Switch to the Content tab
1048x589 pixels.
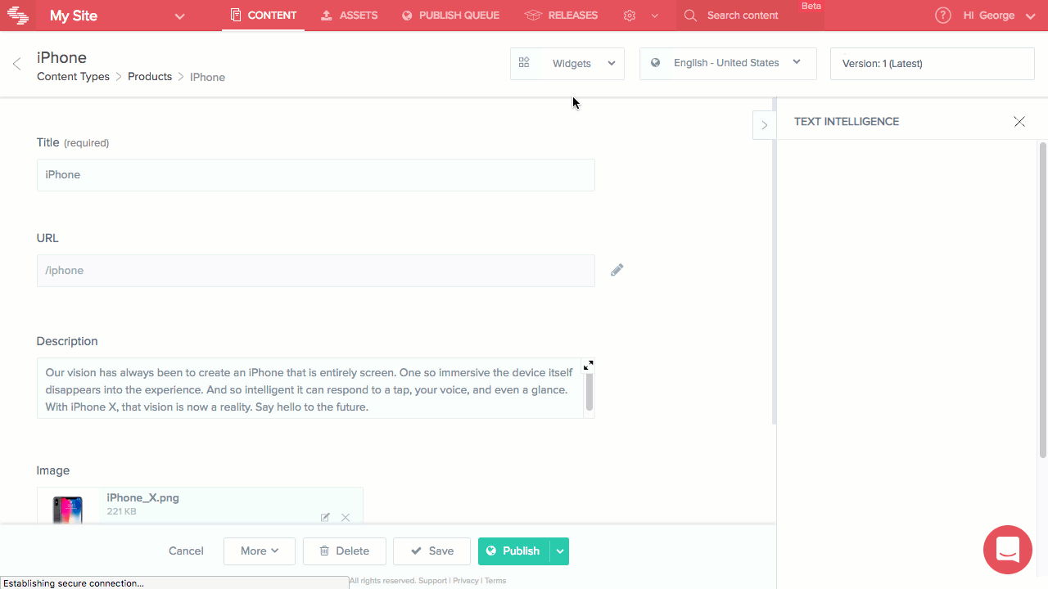263,16
